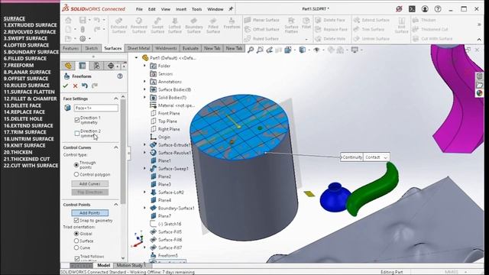
Task: Select Curve triad orientation
Action: point(76,247)
